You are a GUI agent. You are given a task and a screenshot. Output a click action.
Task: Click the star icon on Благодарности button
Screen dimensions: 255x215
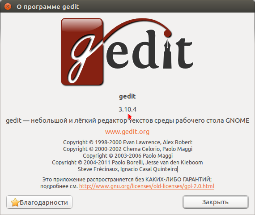pyautogui.click(x=15, y=202)
